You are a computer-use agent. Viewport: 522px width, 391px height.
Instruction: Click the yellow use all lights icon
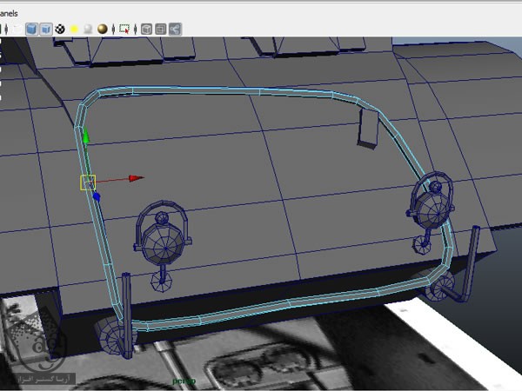(x=74, y=29)
